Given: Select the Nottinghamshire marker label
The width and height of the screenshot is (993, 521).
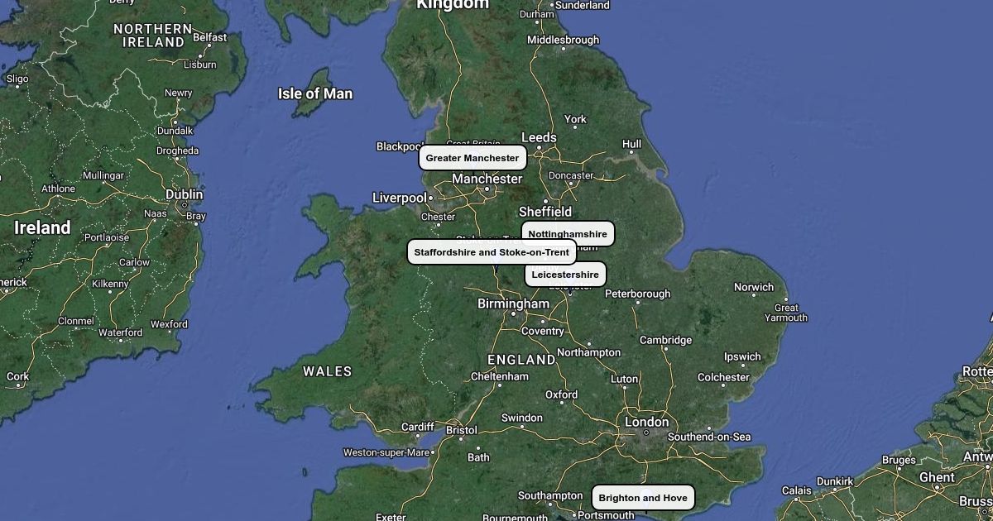Looking at the screenshot, I should [x=568, y=234].
